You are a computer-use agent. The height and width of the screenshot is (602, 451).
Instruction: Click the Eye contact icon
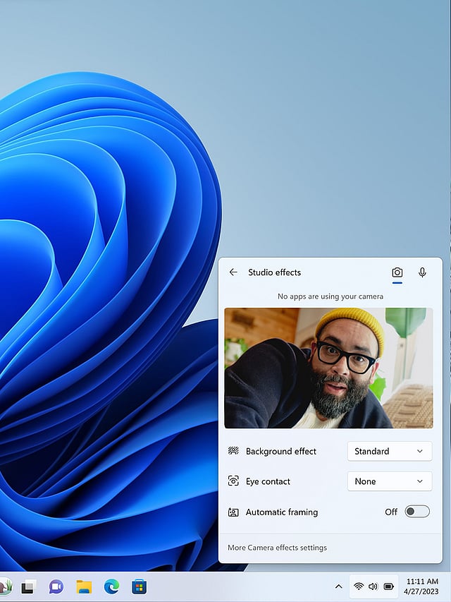point(233,481)
